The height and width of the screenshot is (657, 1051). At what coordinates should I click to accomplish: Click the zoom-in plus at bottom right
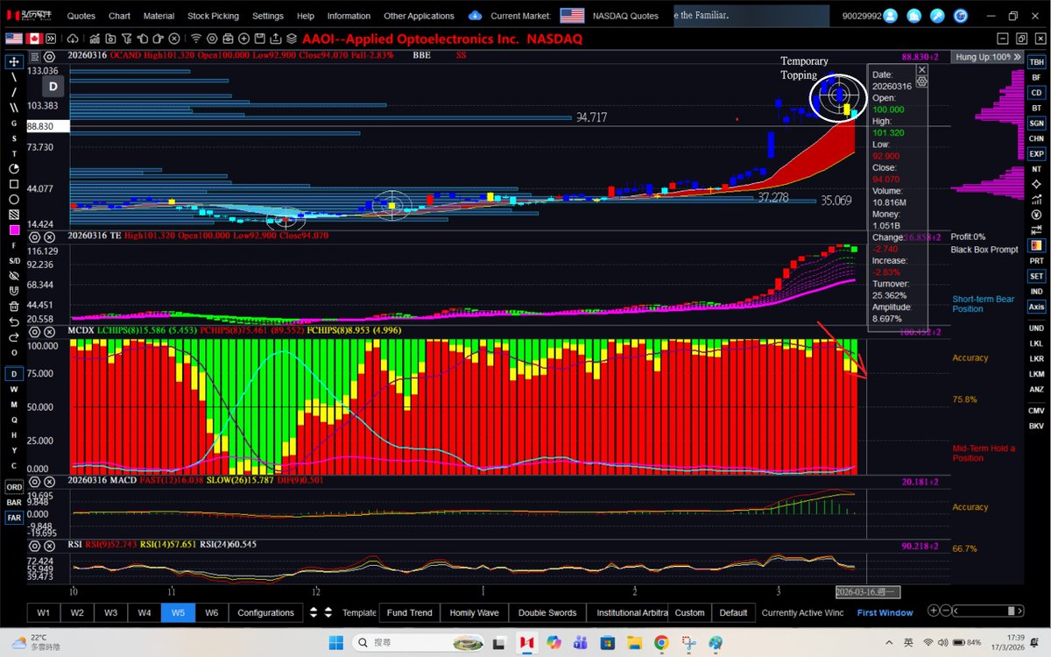click(934, 611)
